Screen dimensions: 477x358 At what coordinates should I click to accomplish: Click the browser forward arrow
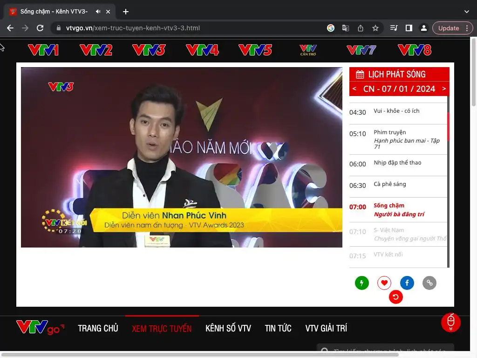tap(25, 28)
